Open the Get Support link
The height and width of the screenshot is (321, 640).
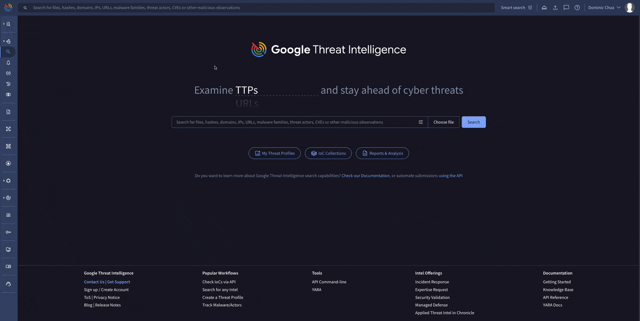pos(119,282)
